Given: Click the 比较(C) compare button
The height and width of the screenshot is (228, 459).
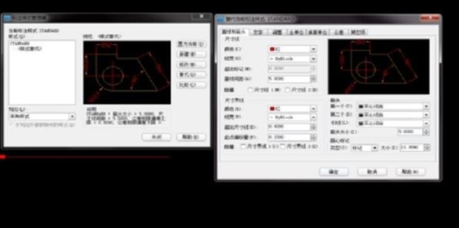Looking at the screenshot, I should click(192, 85).
